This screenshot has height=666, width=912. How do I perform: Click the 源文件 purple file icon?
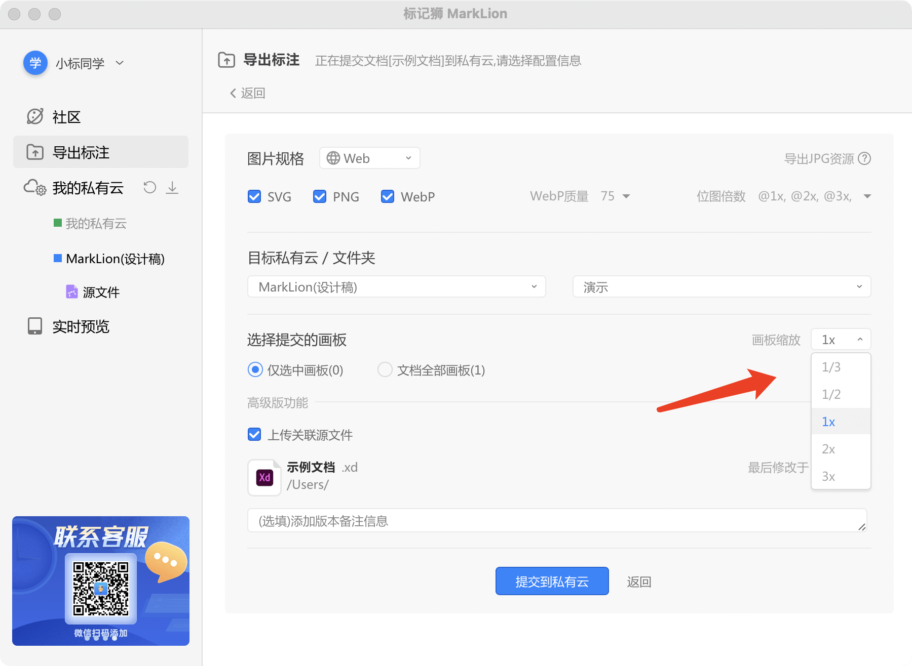[x=72, y=292]
